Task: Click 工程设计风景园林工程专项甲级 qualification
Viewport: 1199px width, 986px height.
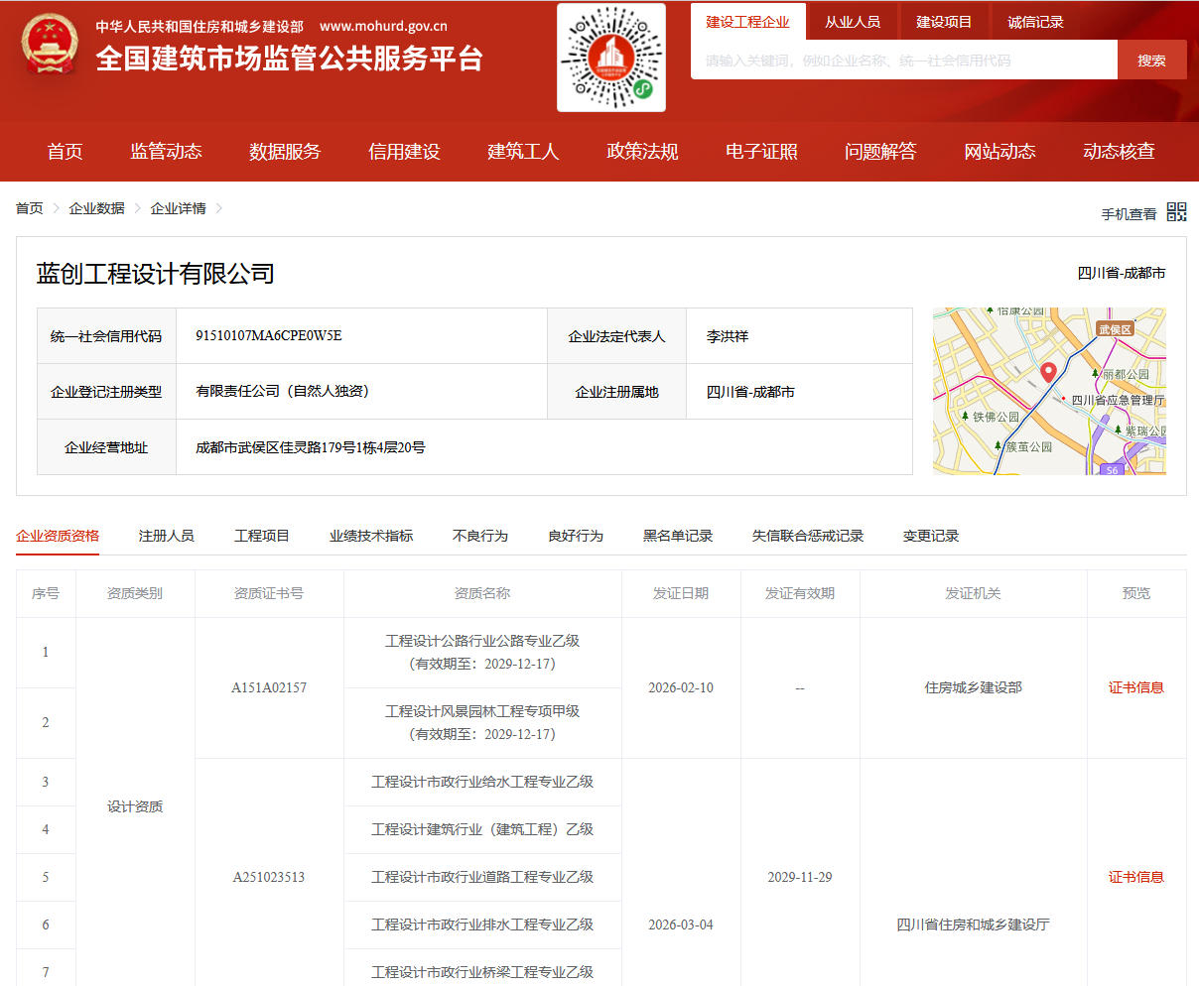Action: 482,711
